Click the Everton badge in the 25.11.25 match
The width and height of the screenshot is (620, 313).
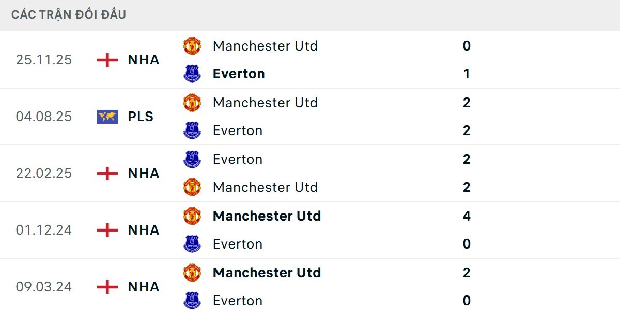192,73
